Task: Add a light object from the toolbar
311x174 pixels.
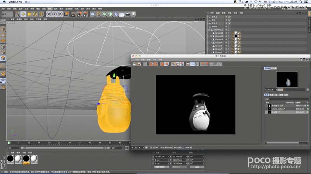Action: 133,14
